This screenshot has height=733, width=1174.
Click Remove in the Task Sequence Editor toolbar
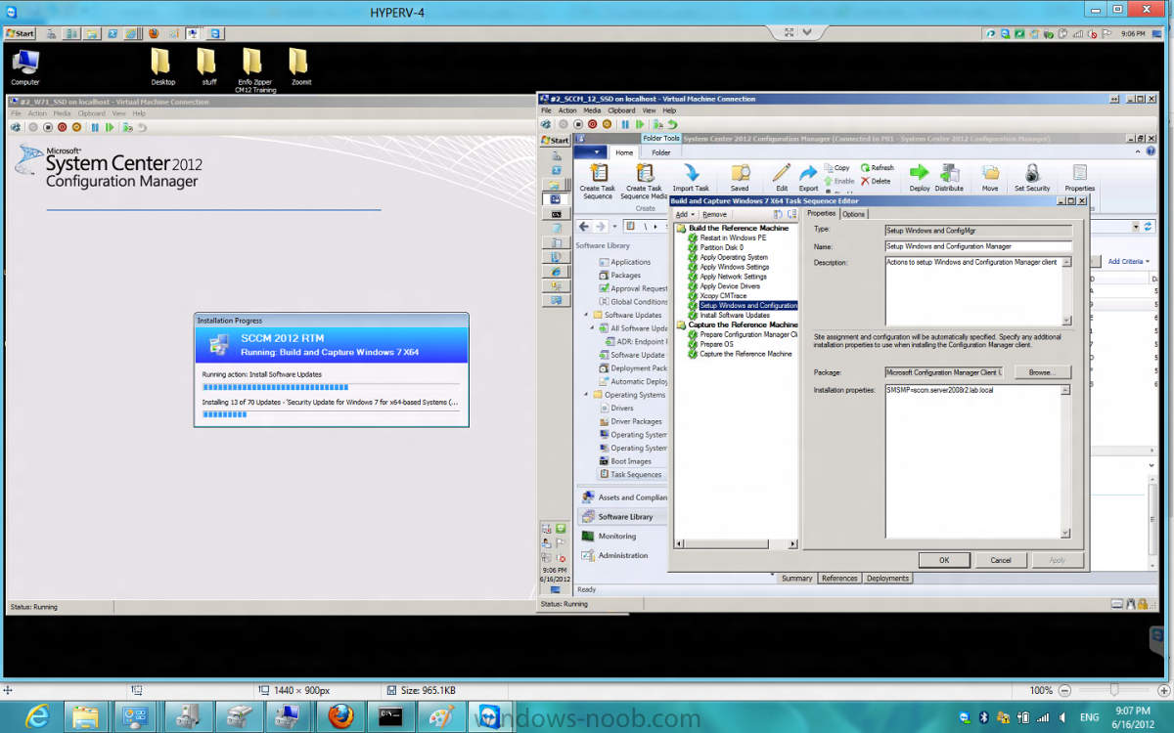[x=714, y=214]
